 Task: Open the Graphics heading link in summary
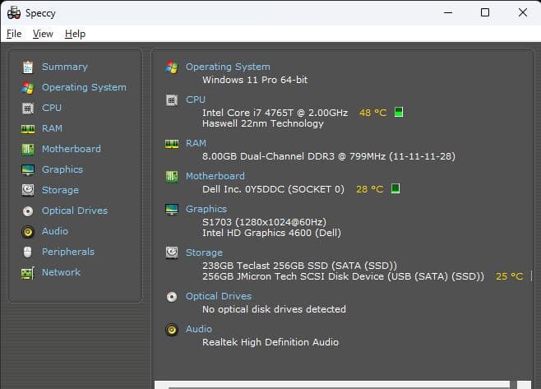[206, 209]
